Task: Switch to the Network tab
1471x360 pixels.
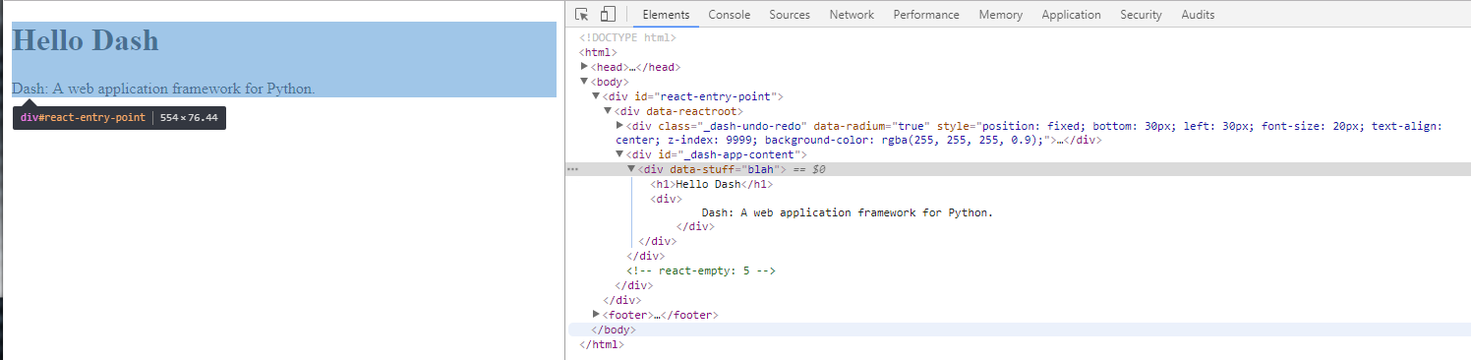Action: 852,15
